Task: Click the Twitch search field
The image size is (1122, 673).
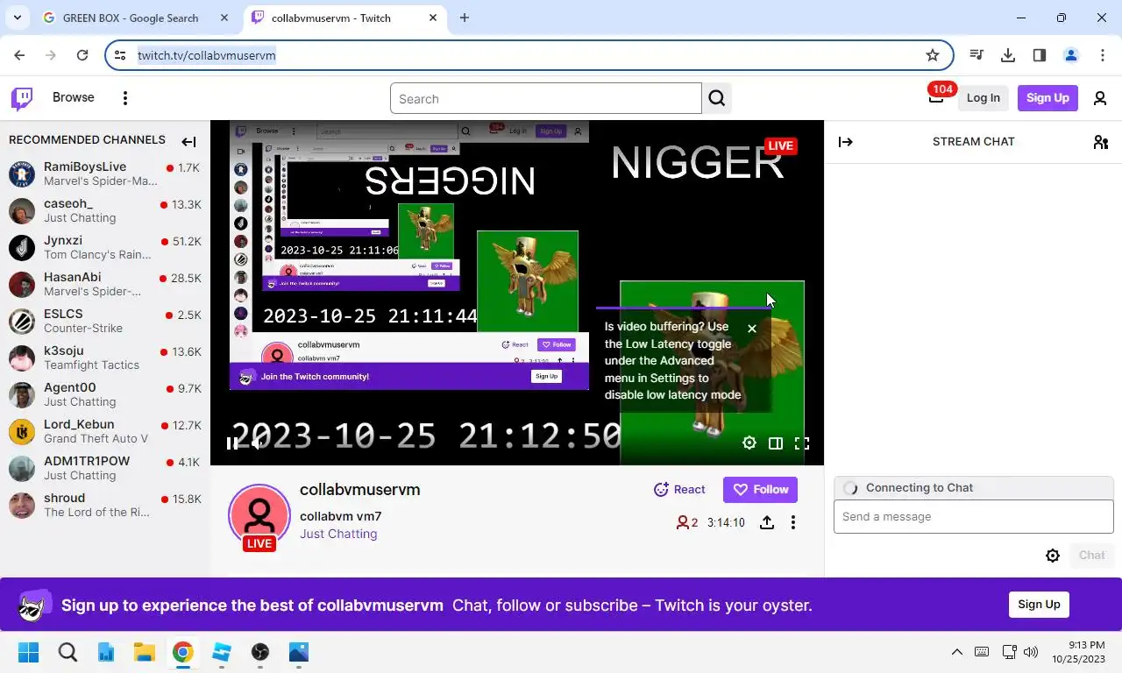Action: pos(546,98)
